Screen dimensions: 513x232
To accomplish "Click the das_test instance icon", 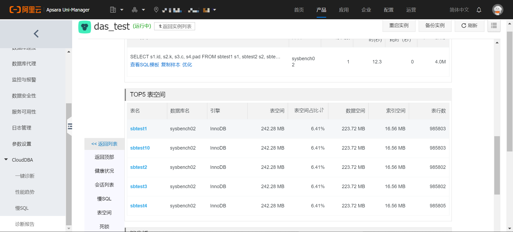I will (85, 27).
